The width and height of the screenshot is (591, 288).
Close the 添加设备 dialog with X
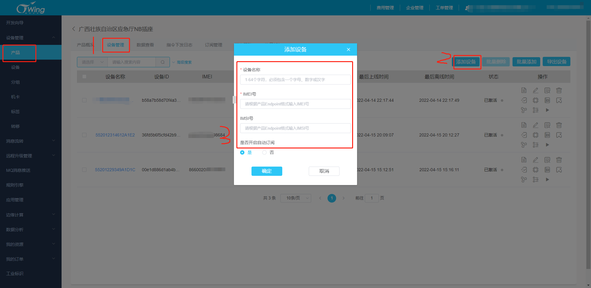(x=348, y=49)
